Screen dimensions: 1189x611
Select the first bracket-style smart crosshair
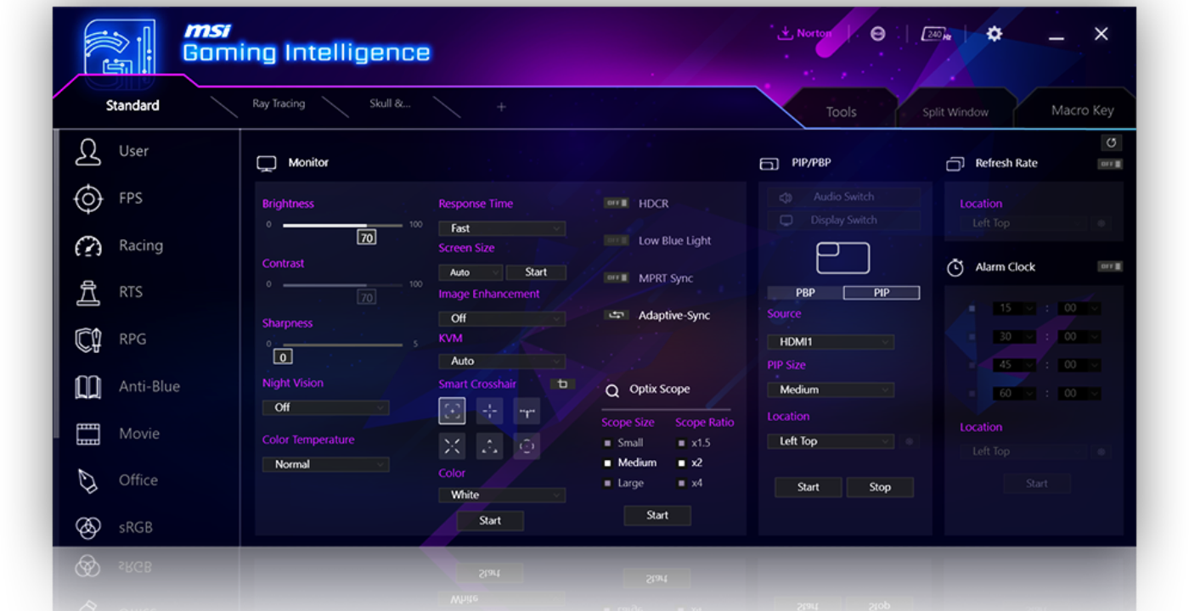click(x=452, y=412)
